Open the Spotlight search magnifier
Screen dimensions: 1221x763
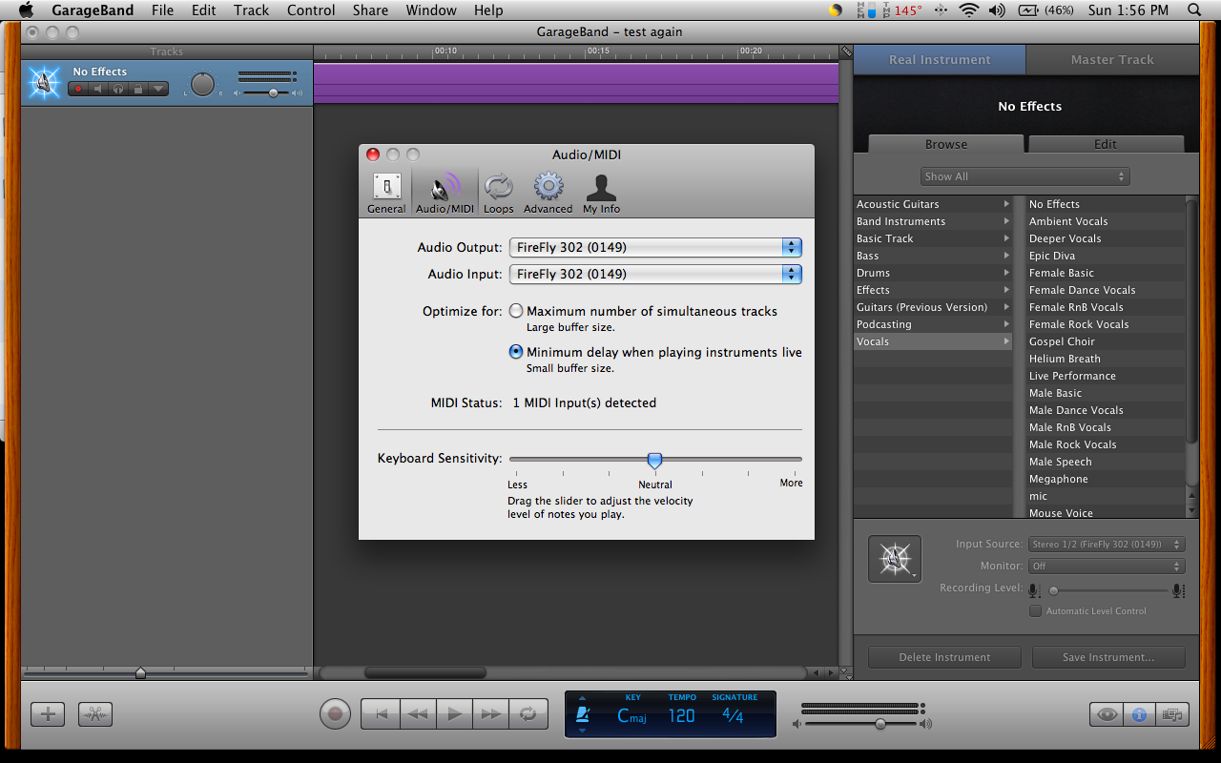coord(1193,10)
